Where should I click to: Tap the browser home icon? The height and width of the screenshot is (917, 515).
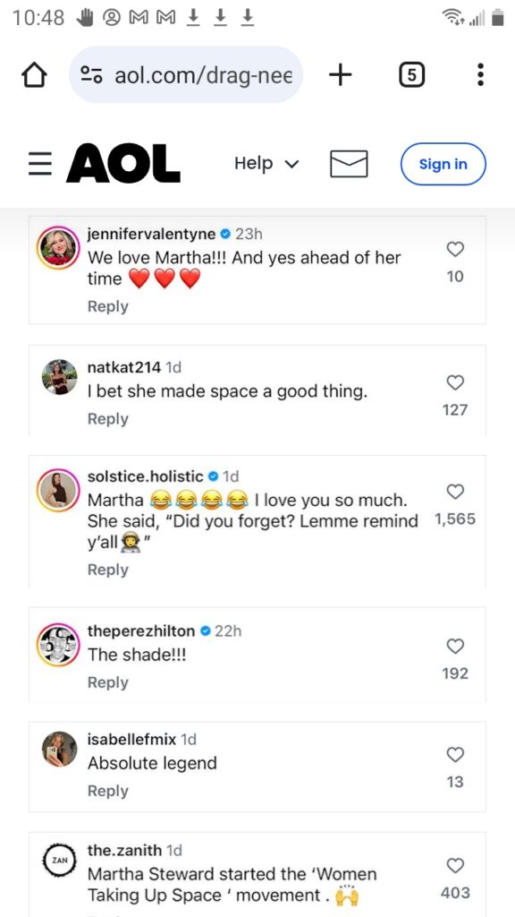pyautogui.click(x=34, y=75)
